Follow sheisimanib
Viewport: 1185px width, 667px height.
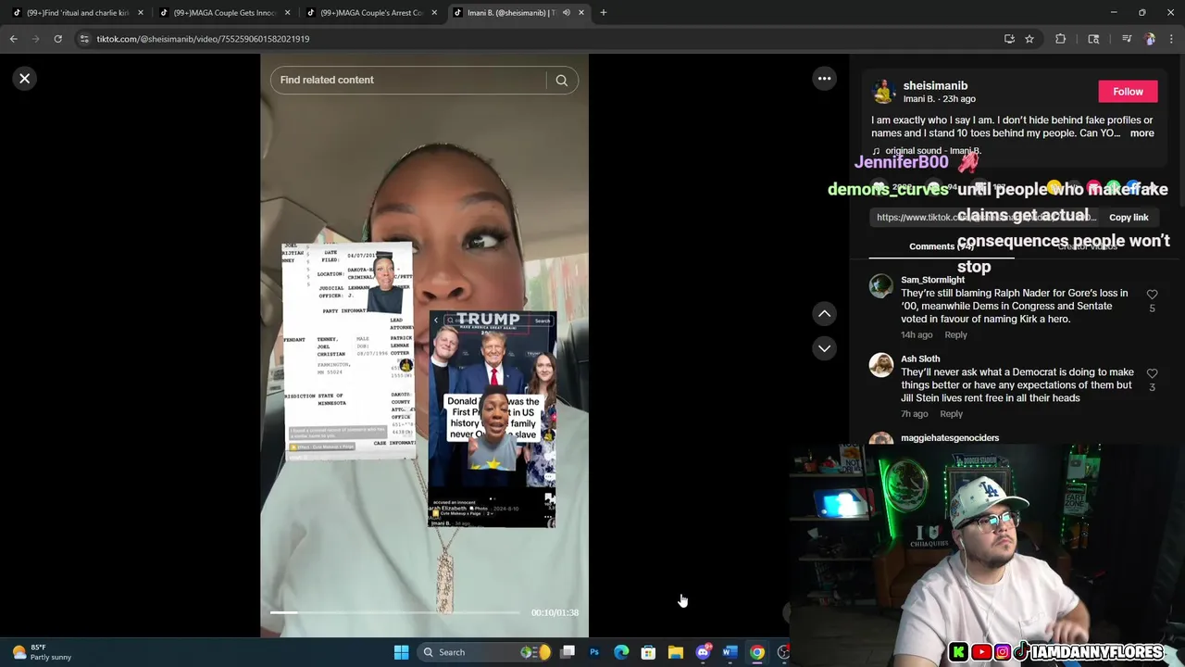[1128, 92]
